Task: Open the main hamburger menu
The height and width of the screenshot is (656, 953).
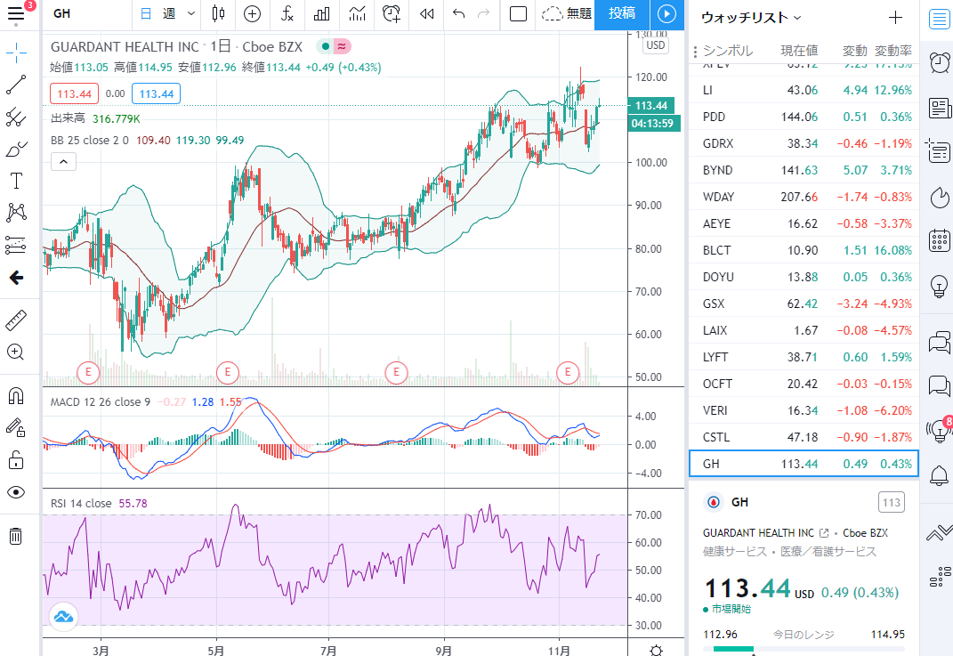Action: click(x=16, y=13)
